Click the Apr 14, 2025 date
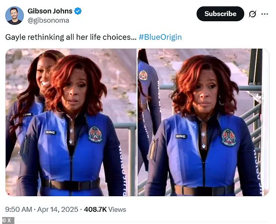 coord(58,209)
